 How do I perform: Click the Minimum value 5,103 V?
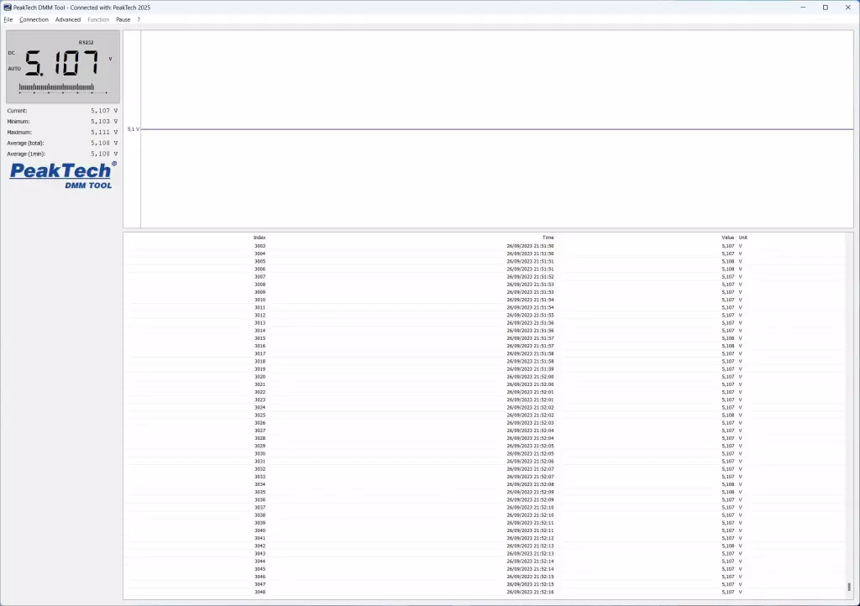(x=104, y=121)
